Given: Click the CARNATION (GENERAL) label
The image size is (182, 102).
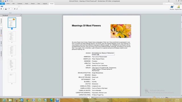Looking at the screenshot, I should pyautogui.click(x=83, y=93).
